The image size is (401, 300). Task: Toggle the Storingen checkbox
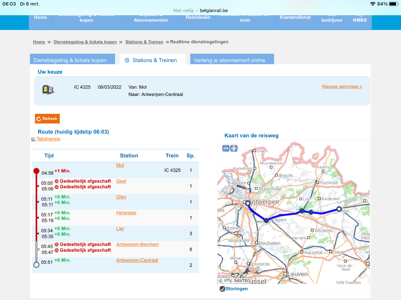click(x=222, y=289)
